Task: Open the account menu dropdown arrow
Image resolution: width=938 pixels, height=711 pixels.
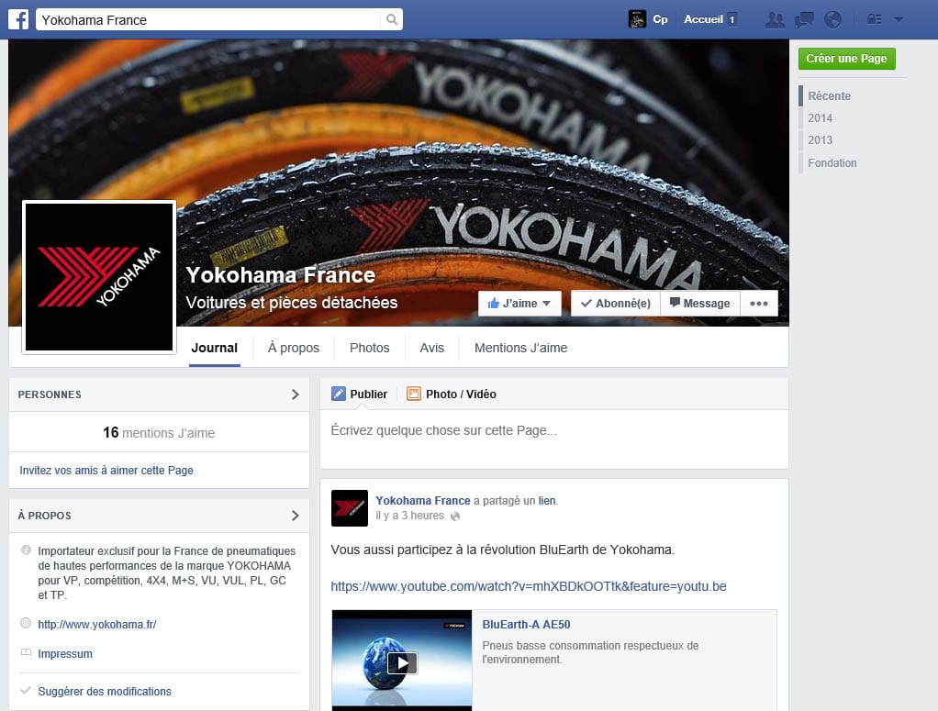Action: 899,19
